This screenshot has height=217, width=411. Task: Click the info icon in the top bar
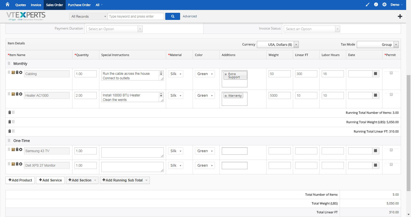coord(376,4)
